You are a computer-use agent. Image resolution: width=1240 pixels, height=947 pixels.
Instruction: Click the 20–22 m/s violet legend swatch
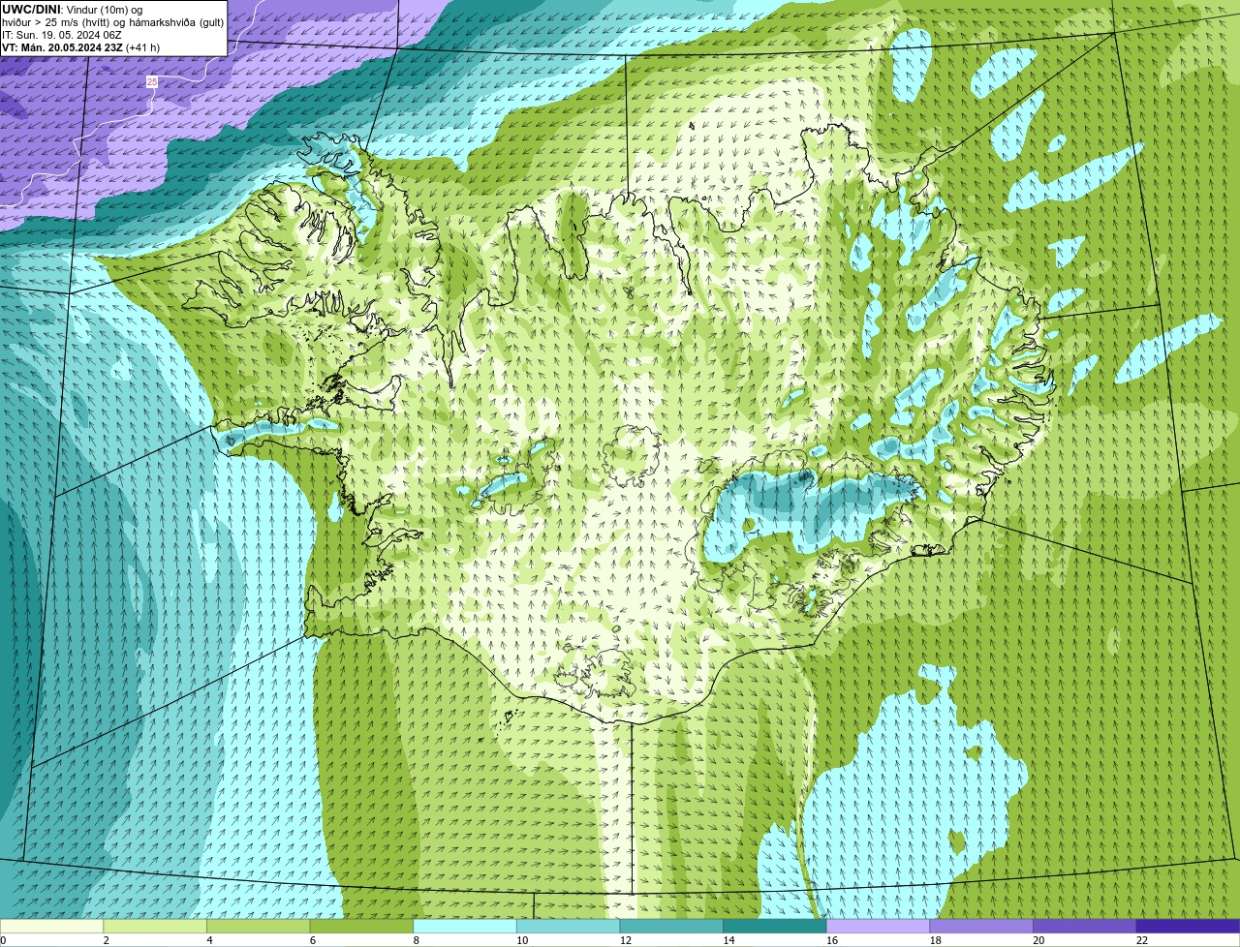[x=1085, y=926]
